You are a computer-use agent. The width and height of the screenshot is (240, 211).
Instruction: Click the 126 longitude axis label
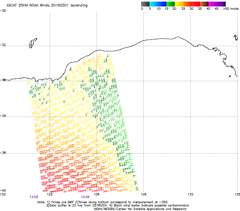(97, 194)
